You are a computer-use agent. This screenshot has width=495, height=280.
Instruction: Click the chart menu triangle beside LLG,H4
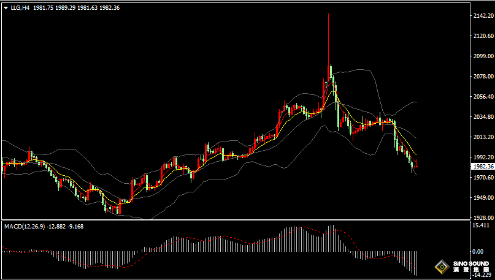point(6,8)
